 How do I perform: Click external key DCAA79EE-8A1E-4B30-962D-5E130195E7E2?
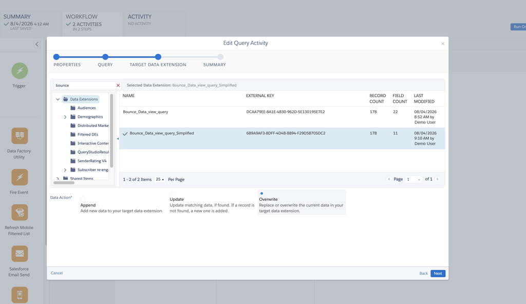(286, 112)
